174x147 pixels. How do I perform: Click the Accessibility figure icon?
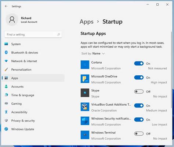click(6, 112)
